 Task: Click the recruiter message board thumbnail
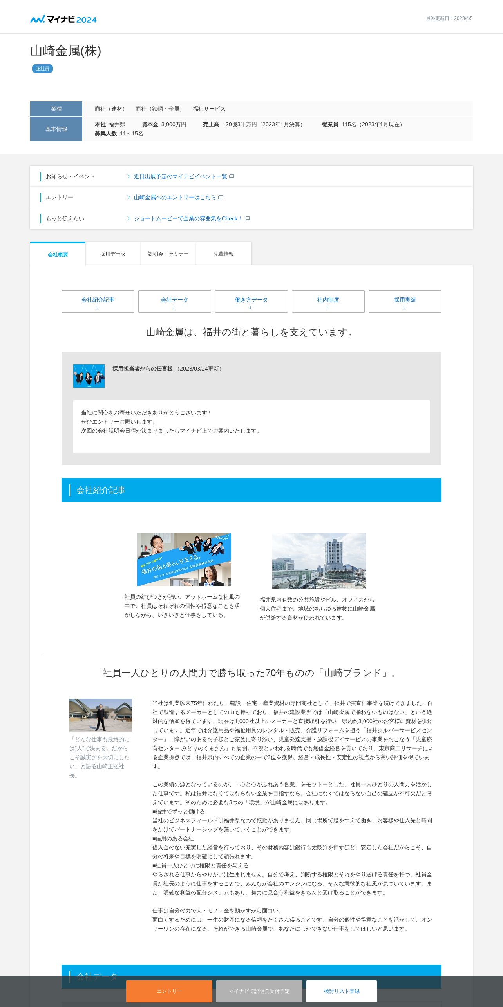pos(89,376)
